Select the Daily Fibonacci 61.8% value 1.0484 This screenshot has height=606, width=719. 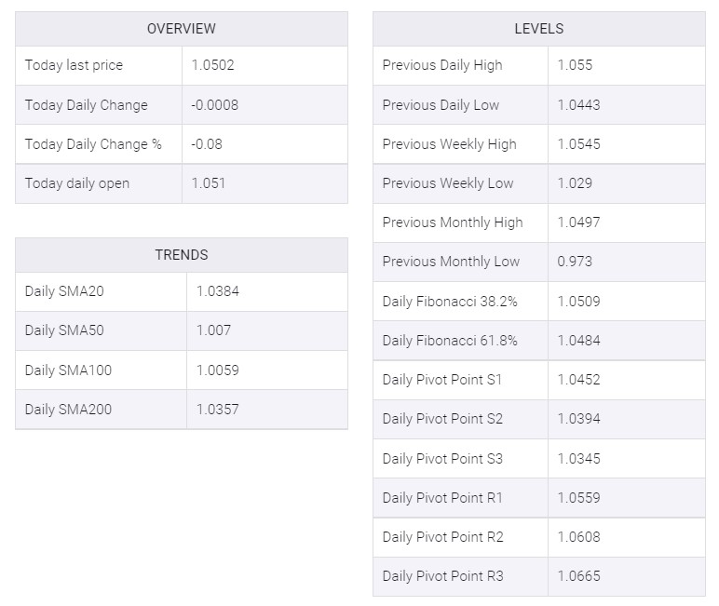tap(578, 340)
